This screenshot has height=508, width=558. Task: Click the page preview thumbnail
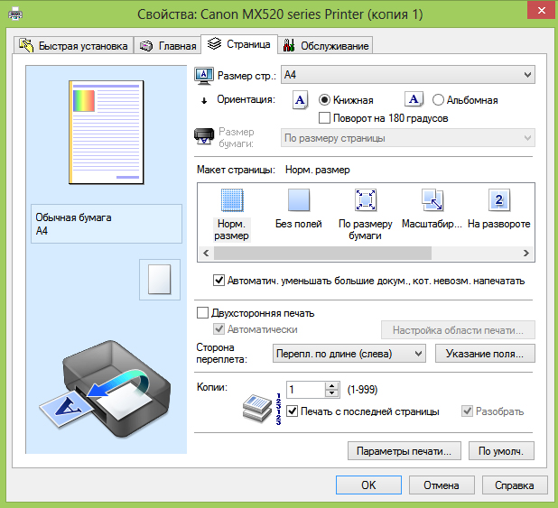coord(107,133)
